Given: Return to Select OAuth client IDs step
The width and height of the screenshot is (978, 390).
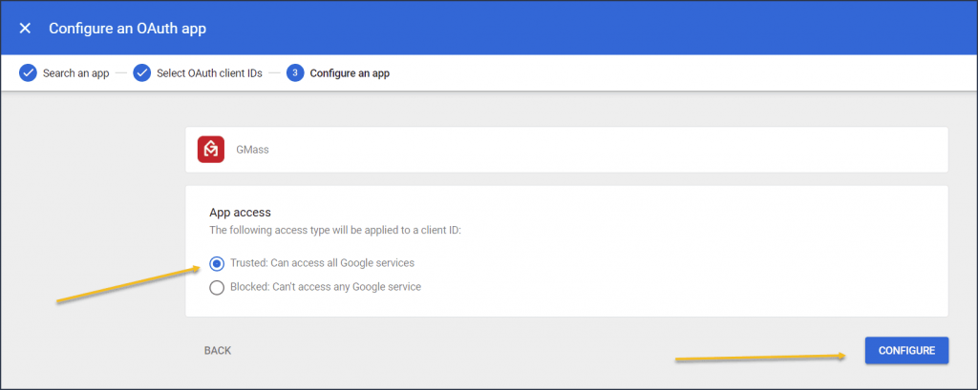Looking at the screenshot, I should [x=209, y=73].
